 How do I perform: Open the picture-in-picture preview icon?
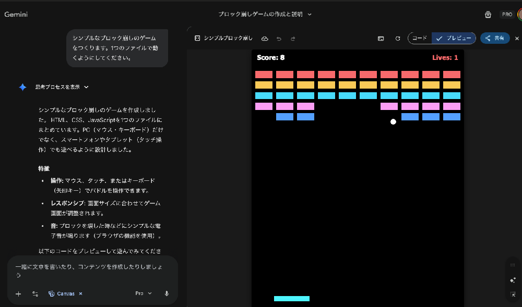pyautogui.click(x=381, y=38)
